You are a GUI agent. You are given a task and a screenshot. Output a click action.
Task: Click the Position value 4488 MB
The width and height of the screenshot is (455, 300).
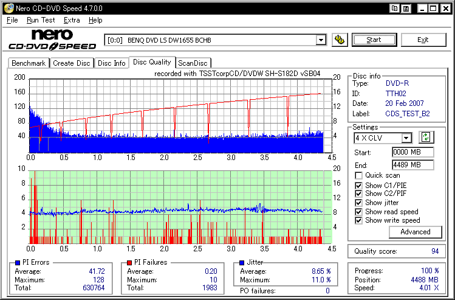pos(425,280)
